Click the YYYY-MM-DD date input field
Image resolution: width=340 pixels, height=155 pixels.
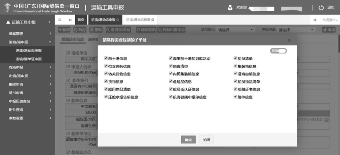(311, 119)
